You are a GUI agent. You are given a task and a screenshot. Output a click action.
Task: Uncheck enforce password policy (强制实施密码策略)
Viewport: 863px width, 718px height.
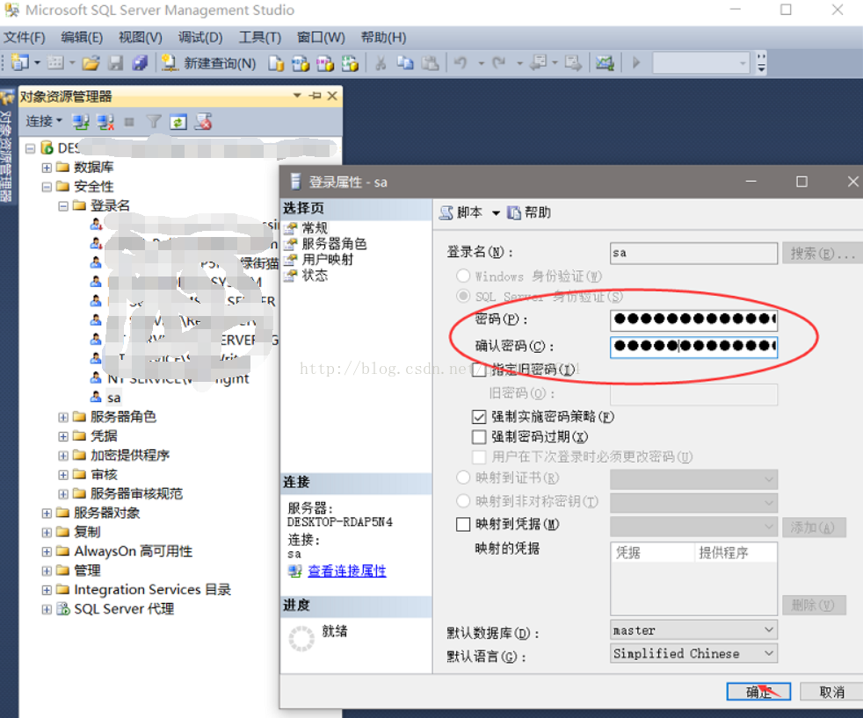(x=479, y=417)
